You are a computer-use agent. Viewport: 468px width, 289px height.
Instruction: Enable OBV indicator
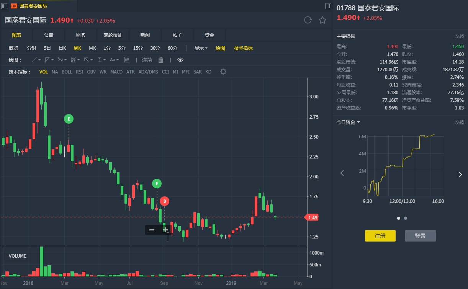click(92, 72)
